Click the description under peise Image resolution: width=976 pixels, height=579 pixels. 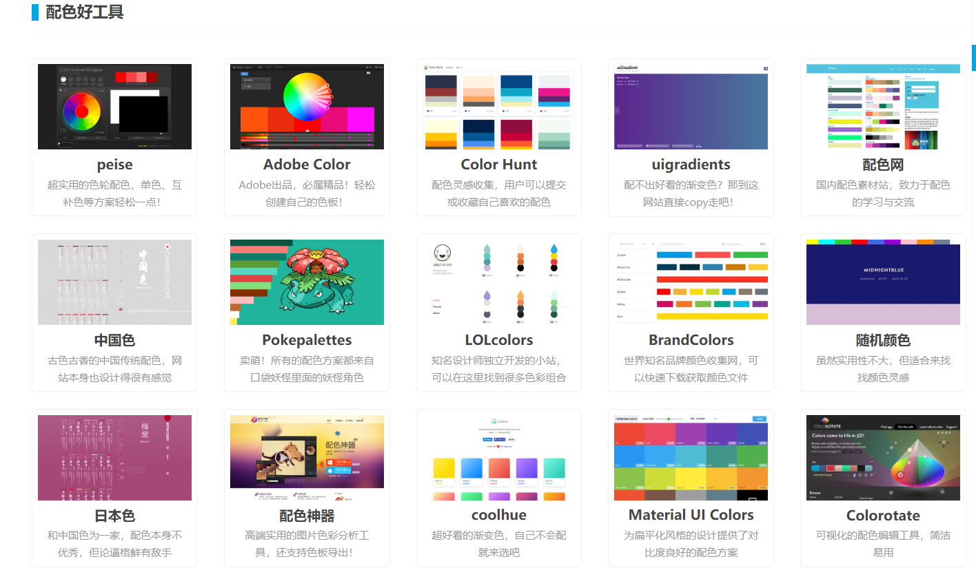pyautogui.click(x=114, y=193)
